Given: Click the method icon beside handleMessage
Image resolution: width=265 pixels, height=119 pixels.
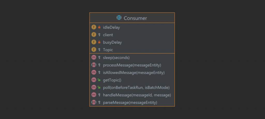Looking at the screenshot, I should point(94,95).
